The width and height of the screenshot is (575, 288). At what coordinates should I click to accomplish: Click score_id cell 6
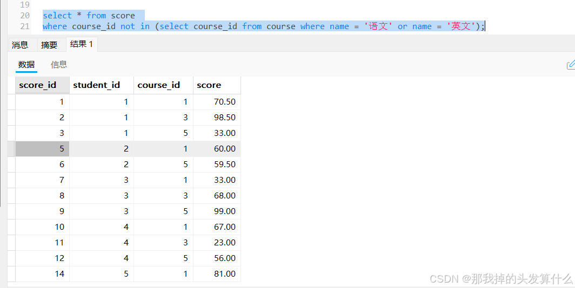pyautogui.click(x=42, y=164)
